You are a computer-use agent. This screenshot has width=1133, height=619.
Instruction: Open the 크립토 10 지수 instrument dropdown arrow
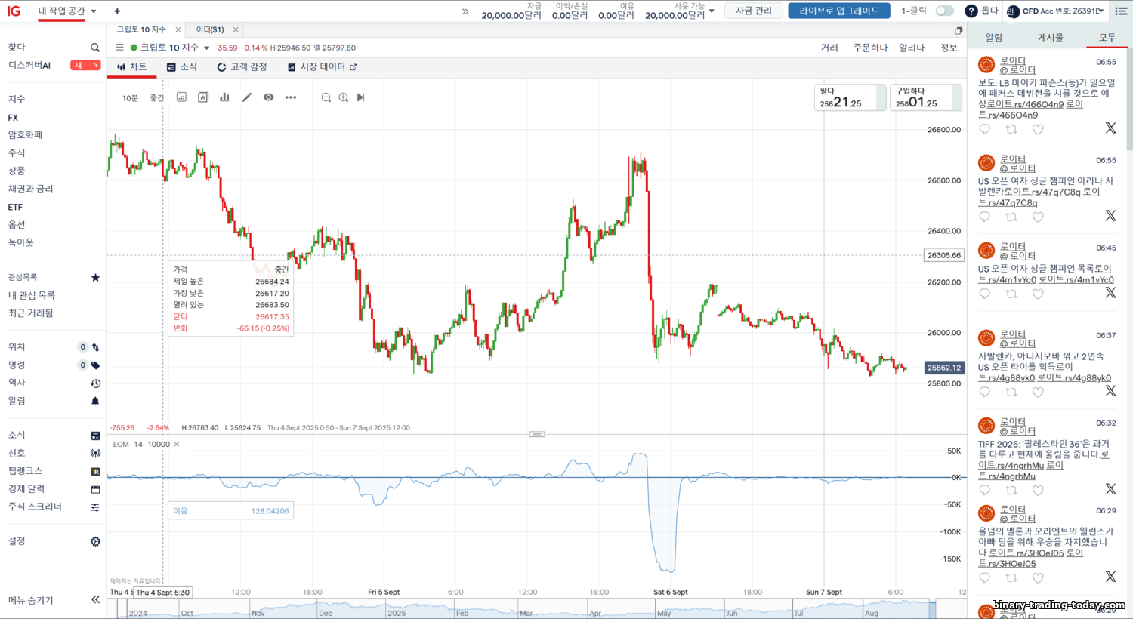click(207, 48)
